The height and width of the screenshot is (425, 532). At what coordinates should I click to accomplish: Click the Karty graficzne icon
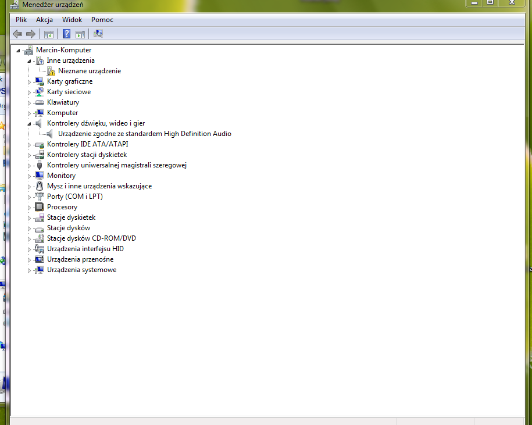tap(40, 81)
